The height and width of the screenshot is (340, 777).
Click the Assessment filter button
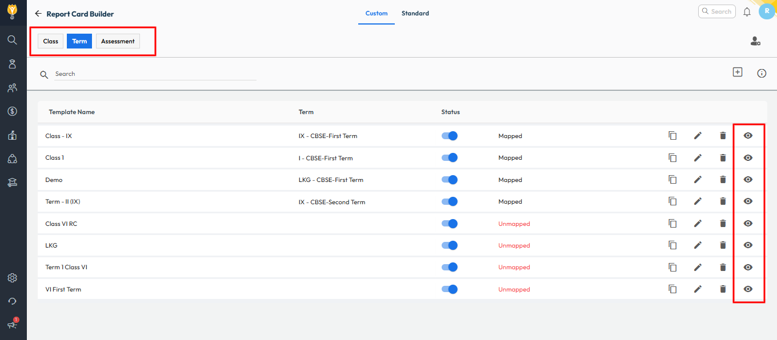pos(118,41)
